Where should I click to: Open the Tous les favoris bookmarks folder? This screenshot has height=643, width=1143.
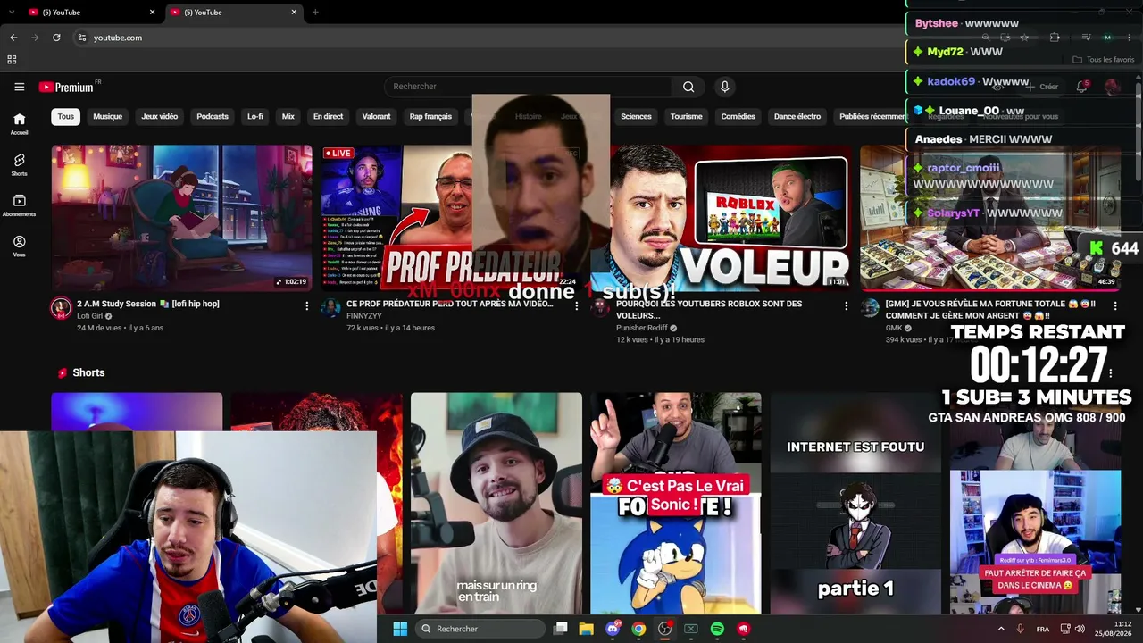click(1104, 60)
